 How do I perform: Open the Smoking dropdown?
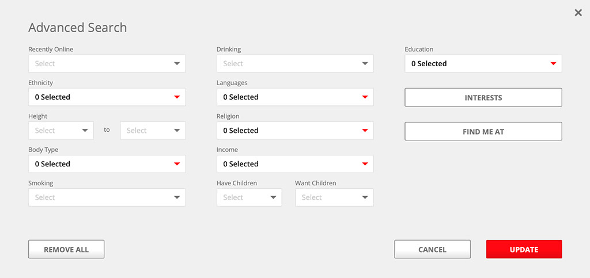[107, 197]
